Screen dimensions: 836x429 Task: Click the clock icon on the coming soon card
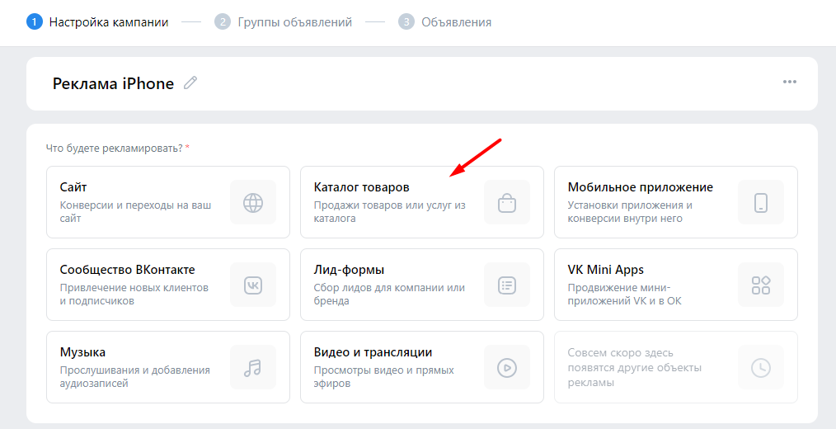[761, 367]
